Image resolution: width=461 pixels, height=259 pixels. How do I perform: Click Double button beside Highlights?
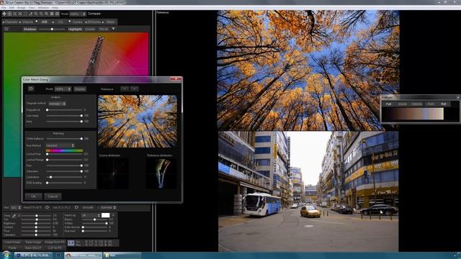point(90,29)
